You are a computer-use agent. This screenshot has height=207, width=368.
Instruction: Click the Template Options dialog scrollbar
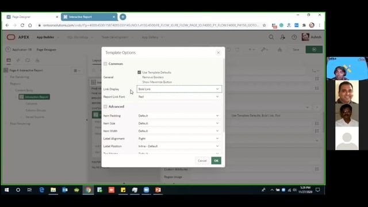(x=224, y=95)
